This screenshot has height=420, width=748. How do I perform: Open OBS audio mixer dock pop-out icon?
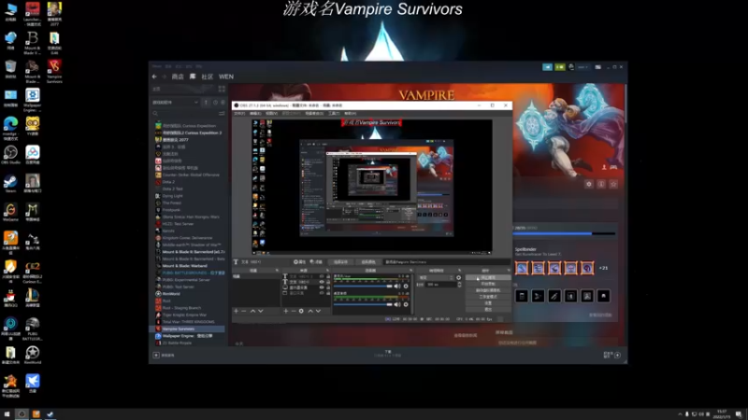tap(410, 270)
